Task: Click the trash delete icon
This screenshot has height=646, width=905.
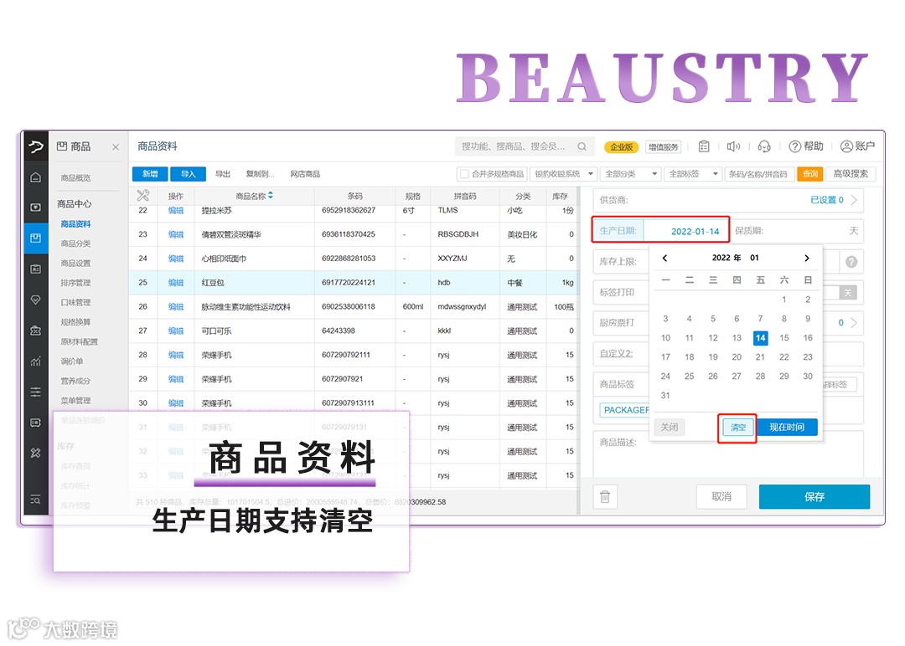Action: 605,496
